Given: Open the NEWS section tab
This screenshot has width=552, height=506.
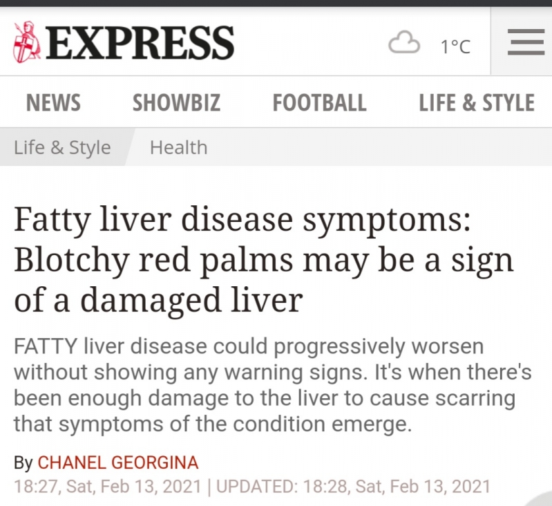Looking at the screenshot, I should [x=53, y=102].
